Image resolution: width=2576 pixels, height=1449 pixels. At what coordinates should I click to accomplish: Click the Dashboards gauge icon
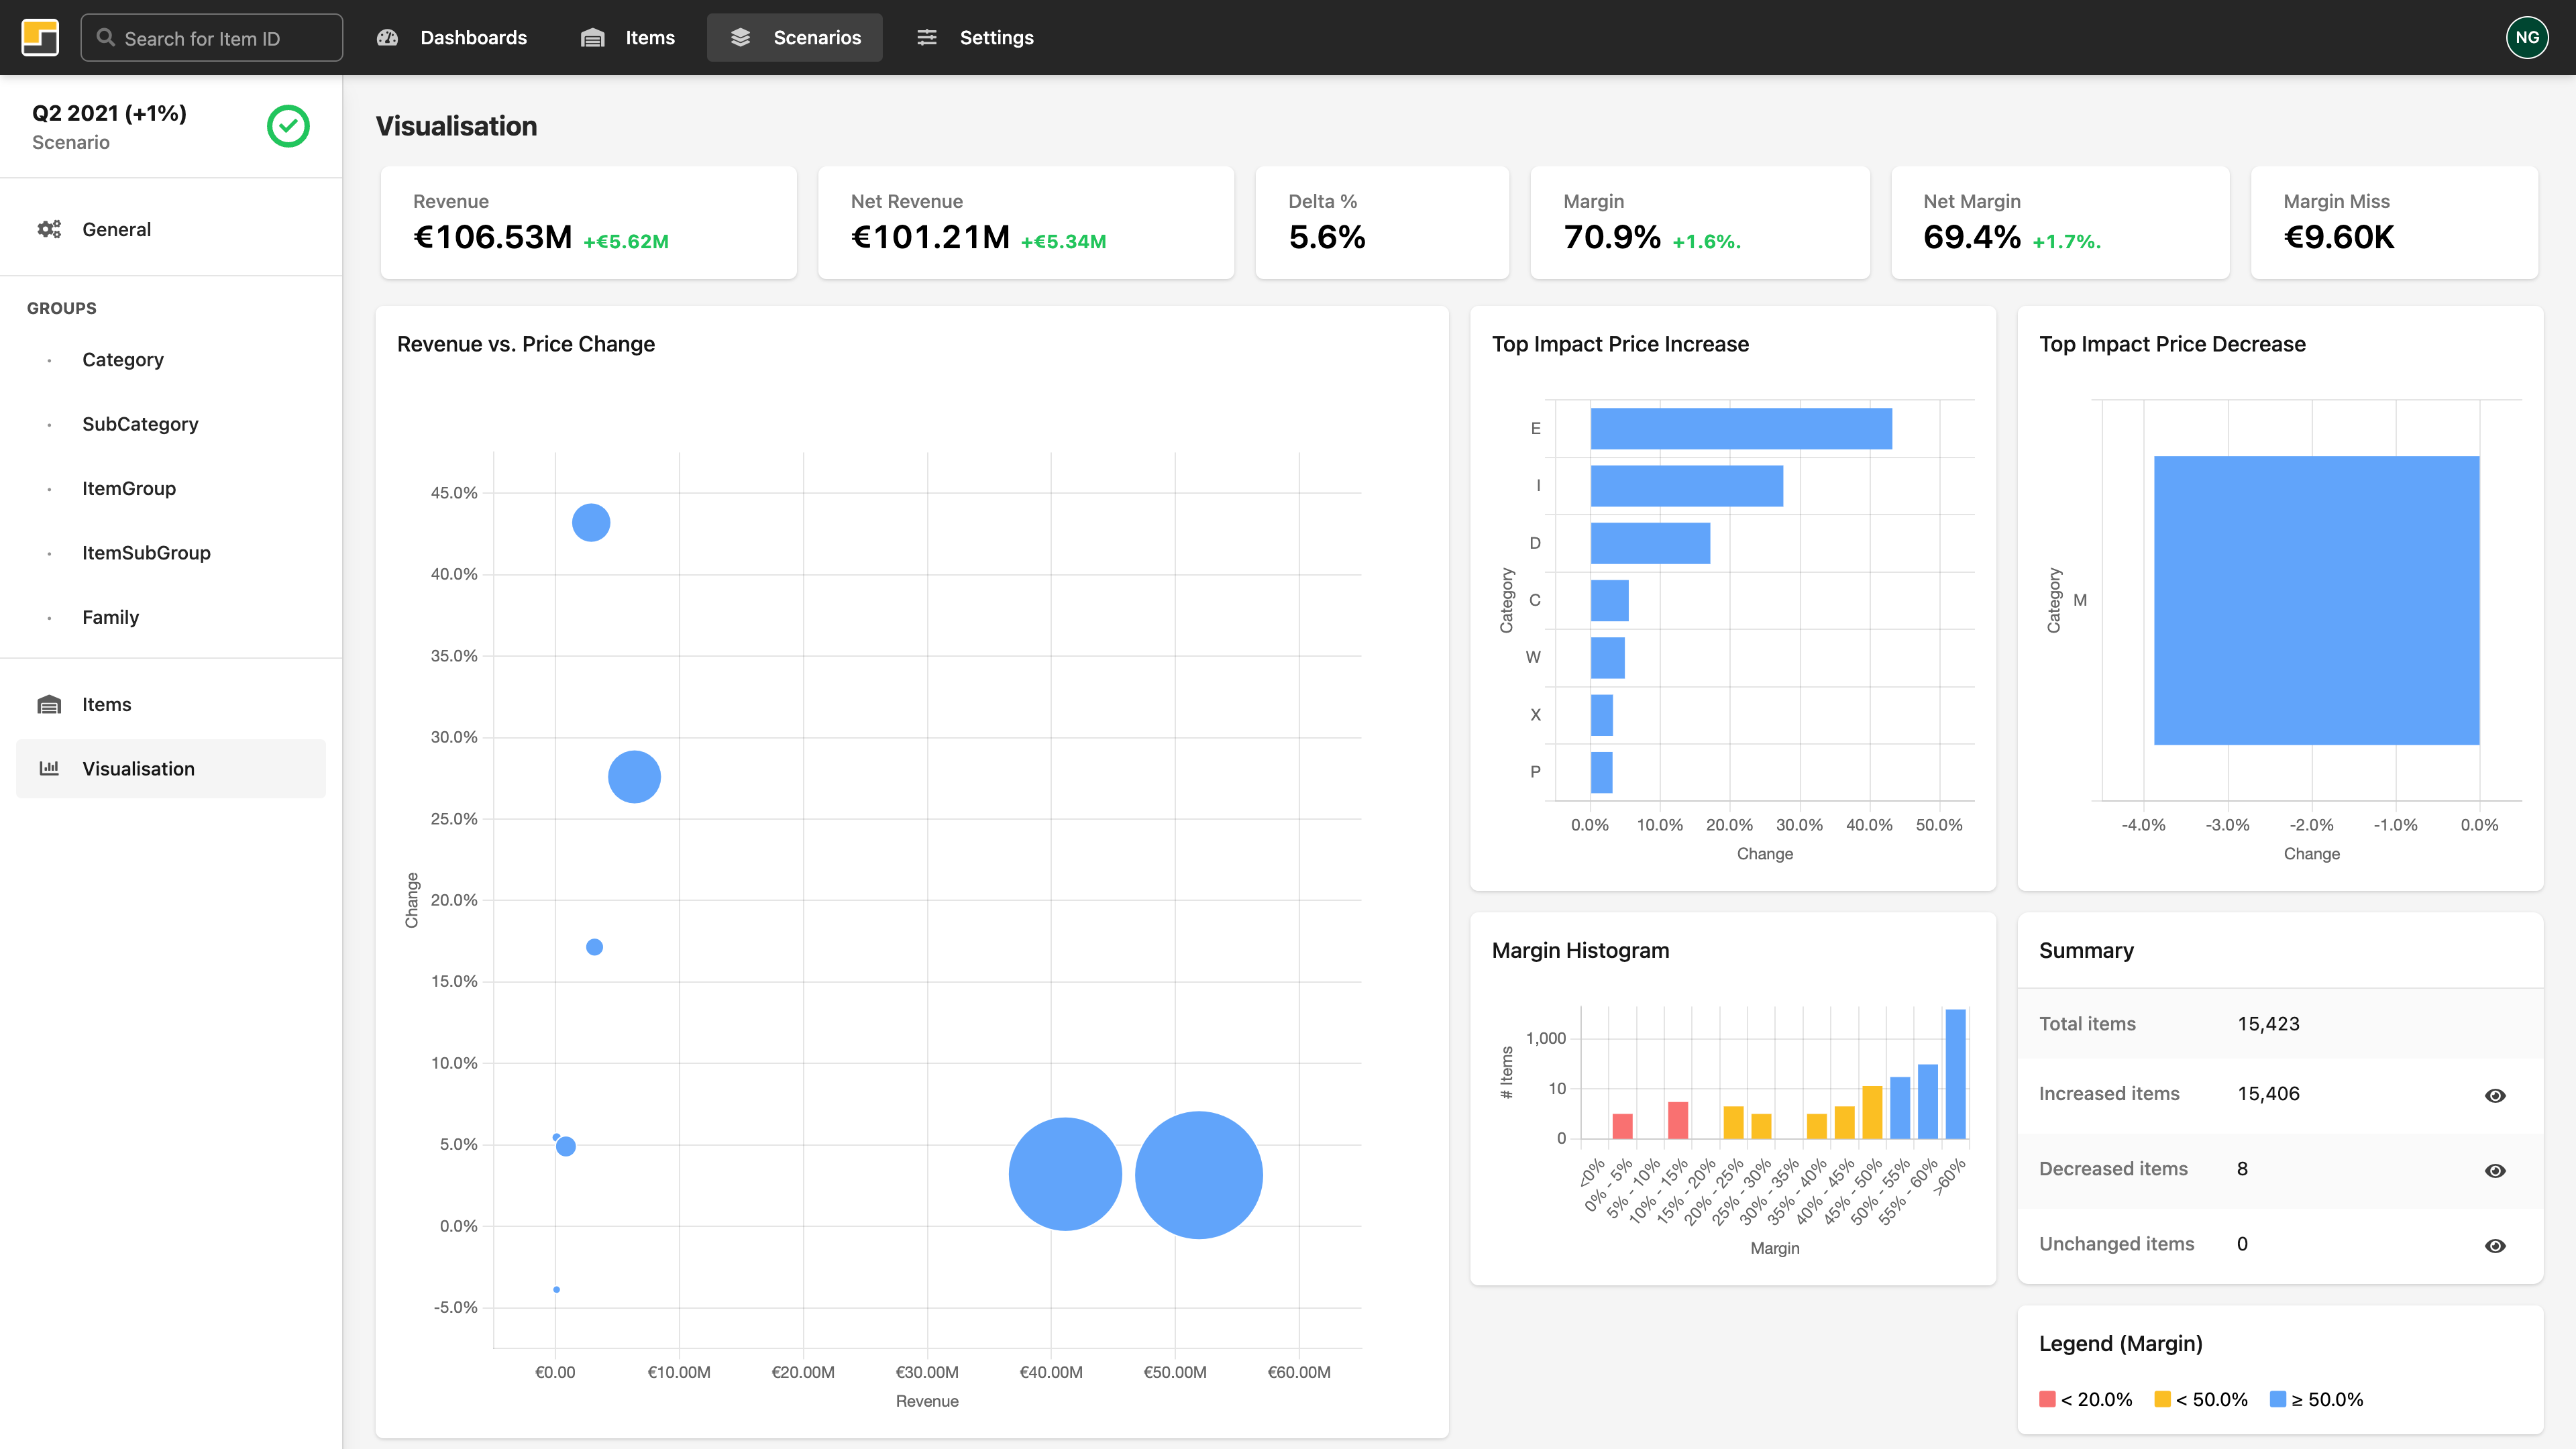pos(388,38)
